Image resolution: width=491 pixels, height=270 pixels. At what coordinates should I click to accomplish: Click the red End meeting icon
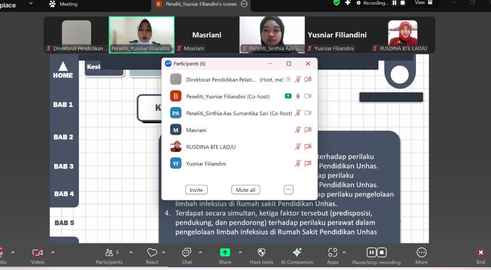pyautogui.click(x=481, y=252)
